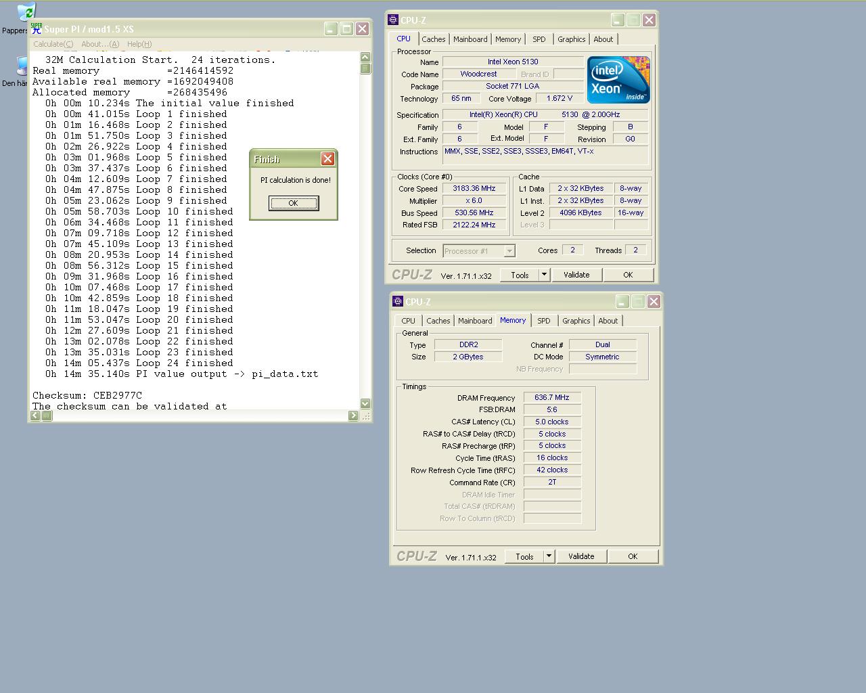Open Tools dropdown arrow in upper CPU-Z

(x=544, y=275)
